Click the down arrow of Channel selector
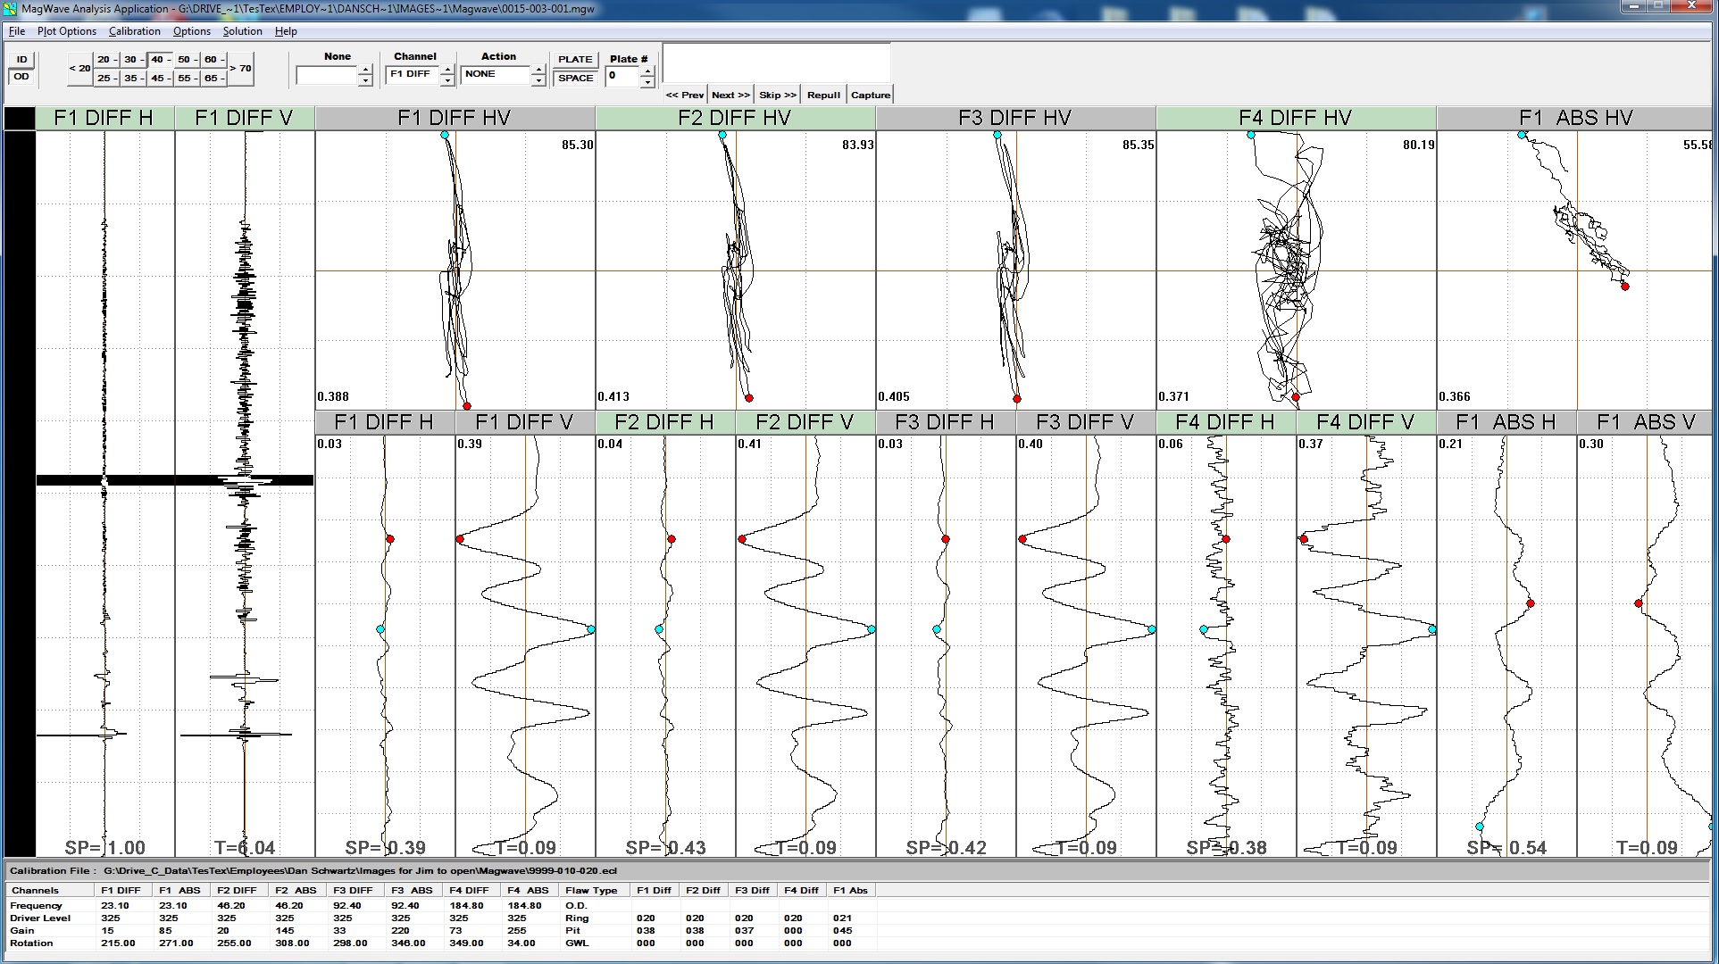1719x964 pixels. (x=447, y=81)
